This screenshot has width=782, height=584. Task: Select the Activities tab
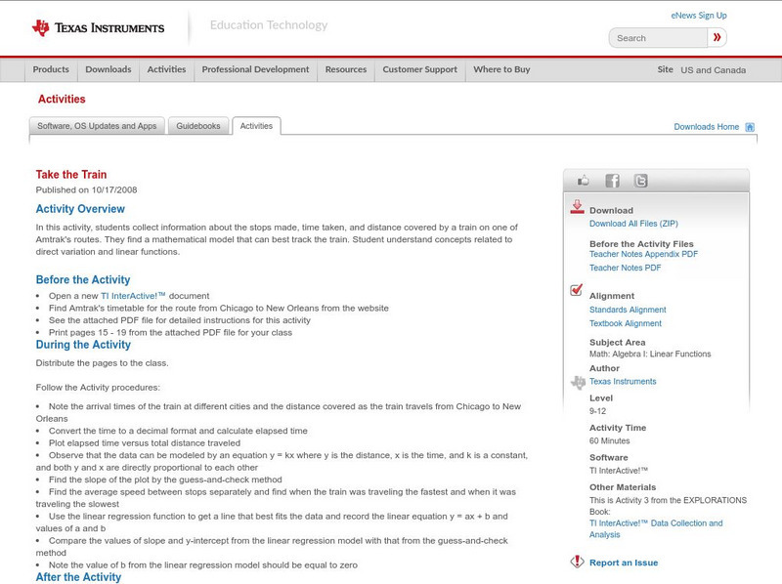pos(256,126)
